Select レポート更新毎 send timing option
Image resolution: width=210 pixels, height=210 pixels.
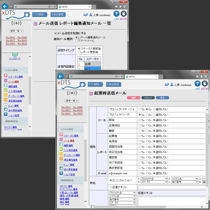click(x=79, y=52)
